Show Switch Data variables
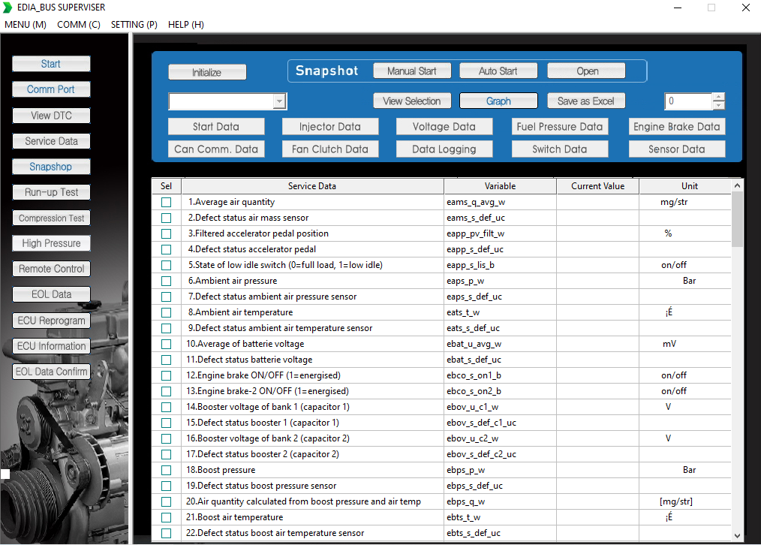This screenshot has width=761, height=545. (560, 149)
